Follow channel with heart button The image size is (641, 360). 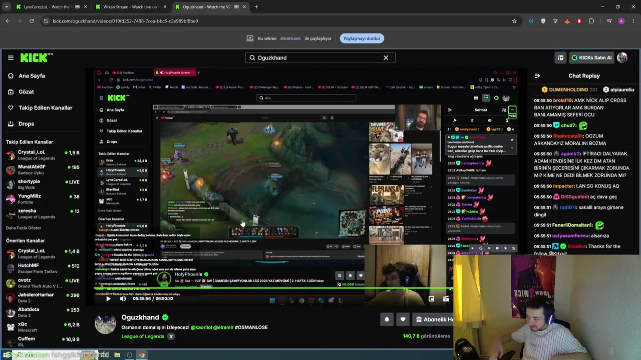point(403,319)
